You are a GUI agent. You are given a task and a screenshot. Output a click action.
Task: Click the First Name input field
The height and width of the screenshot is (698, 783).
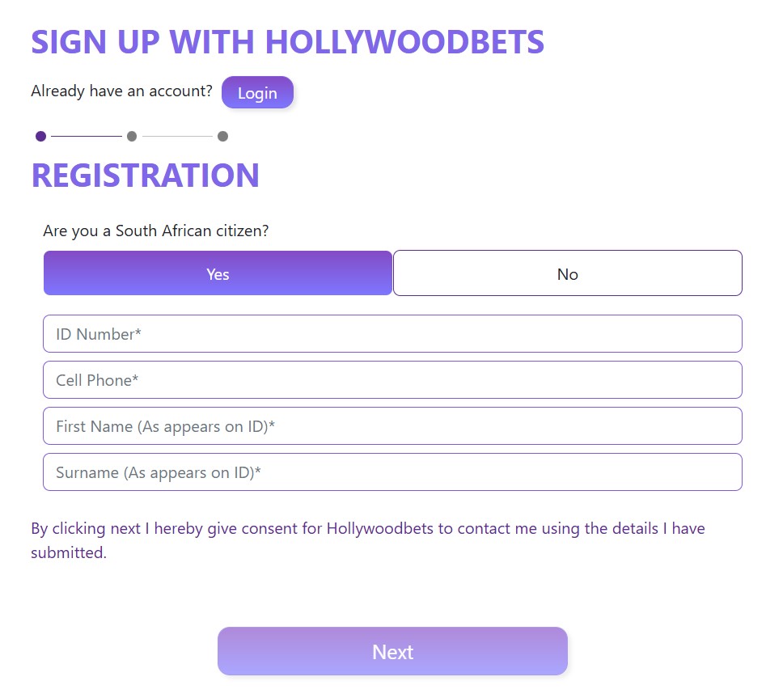pyautogui.click(x=392, y=425)
